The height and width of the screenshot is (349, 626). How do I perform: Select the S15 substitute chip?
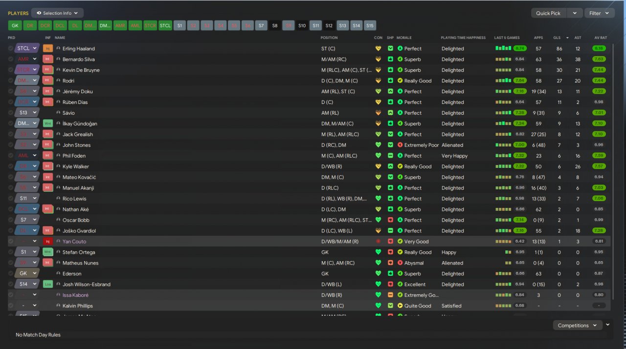[370, 25]
